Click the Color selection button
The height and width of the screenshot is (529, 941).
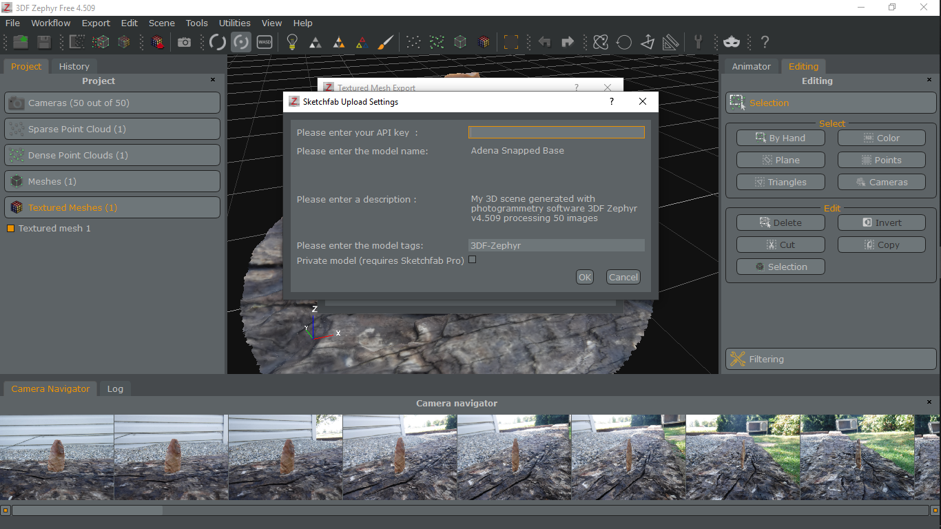[x=882, y=138]
